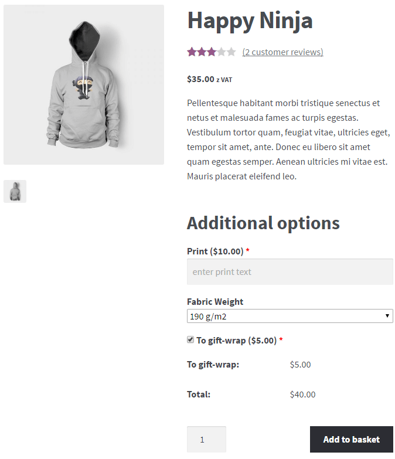The width and height of the screenshot is (395, 459).
Task: Click the main Happy Ninja hoodie image
Action: point(84,84)
